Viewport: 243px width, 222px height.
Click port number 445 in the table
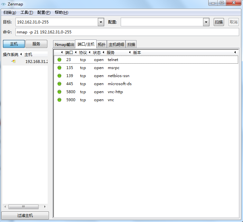(70, 84)
